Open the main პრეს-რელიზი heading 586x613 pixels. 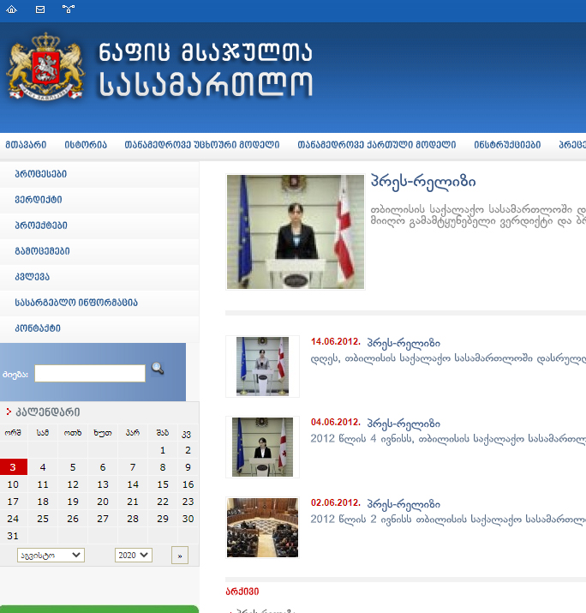(423, 182)
